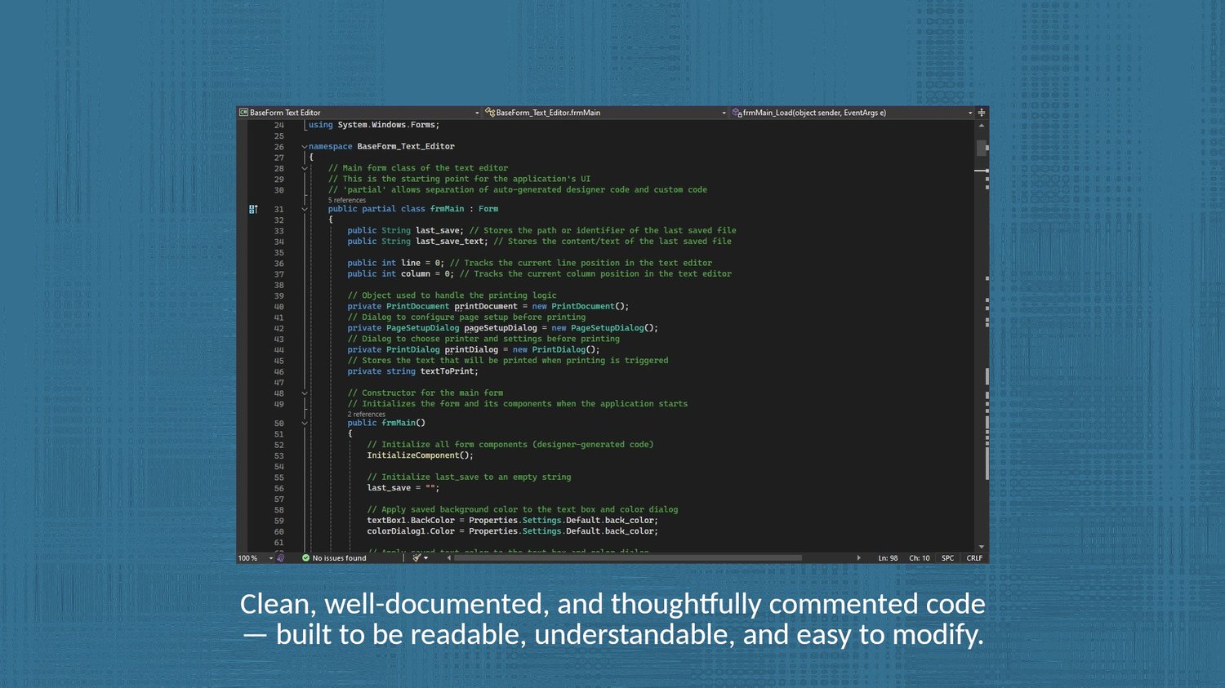Toggle the CRLF line ending indicator
The height and width of the screenshot is (688, 1225).
(x=974, y=558)
